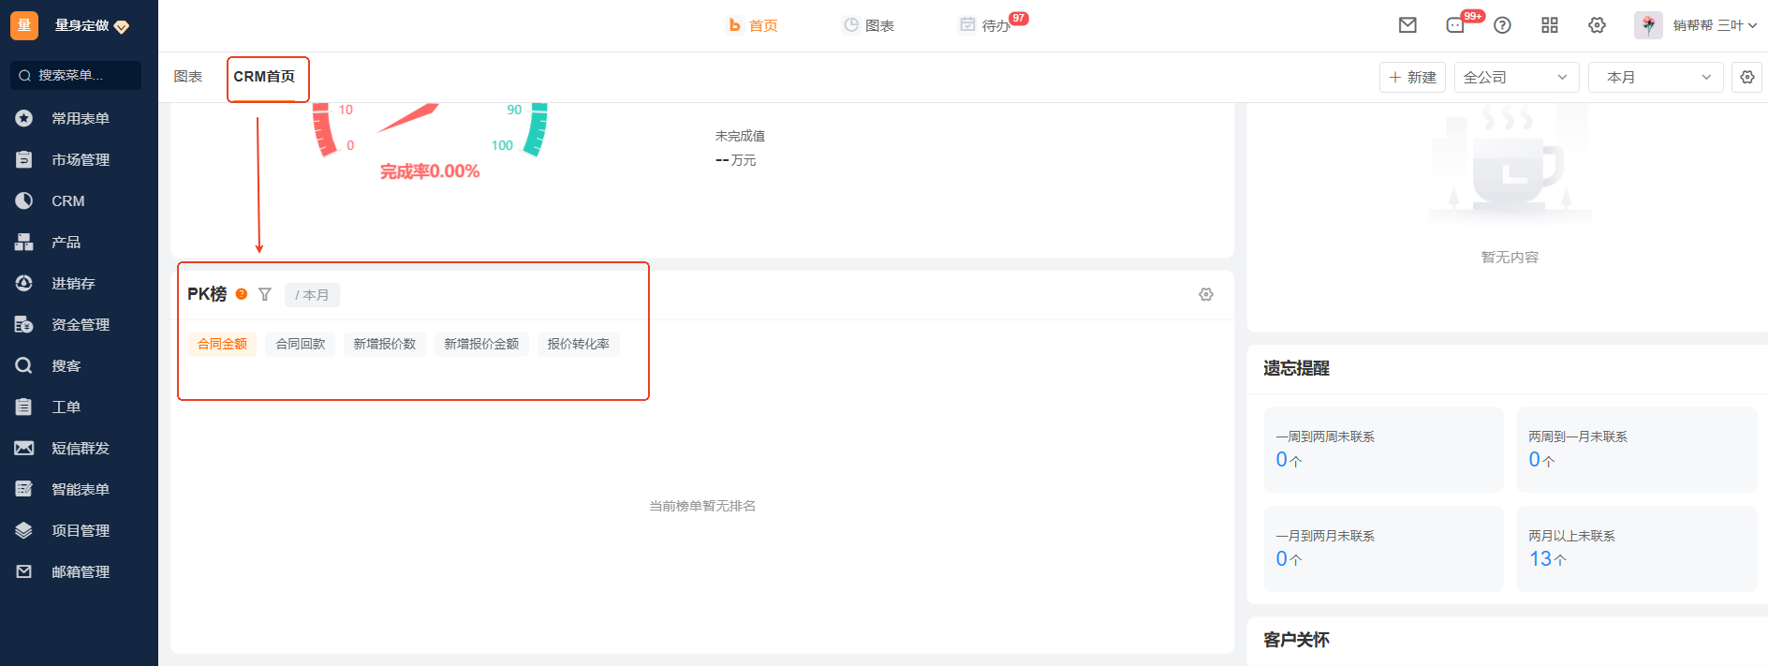Click the PK榜 filter funnel icon
This screenshot has width=1768, height=666.
(x=265, y=294)
